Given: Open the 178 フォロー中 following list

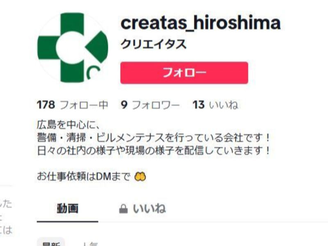Looking at the screenshot, I should (73, 105).
